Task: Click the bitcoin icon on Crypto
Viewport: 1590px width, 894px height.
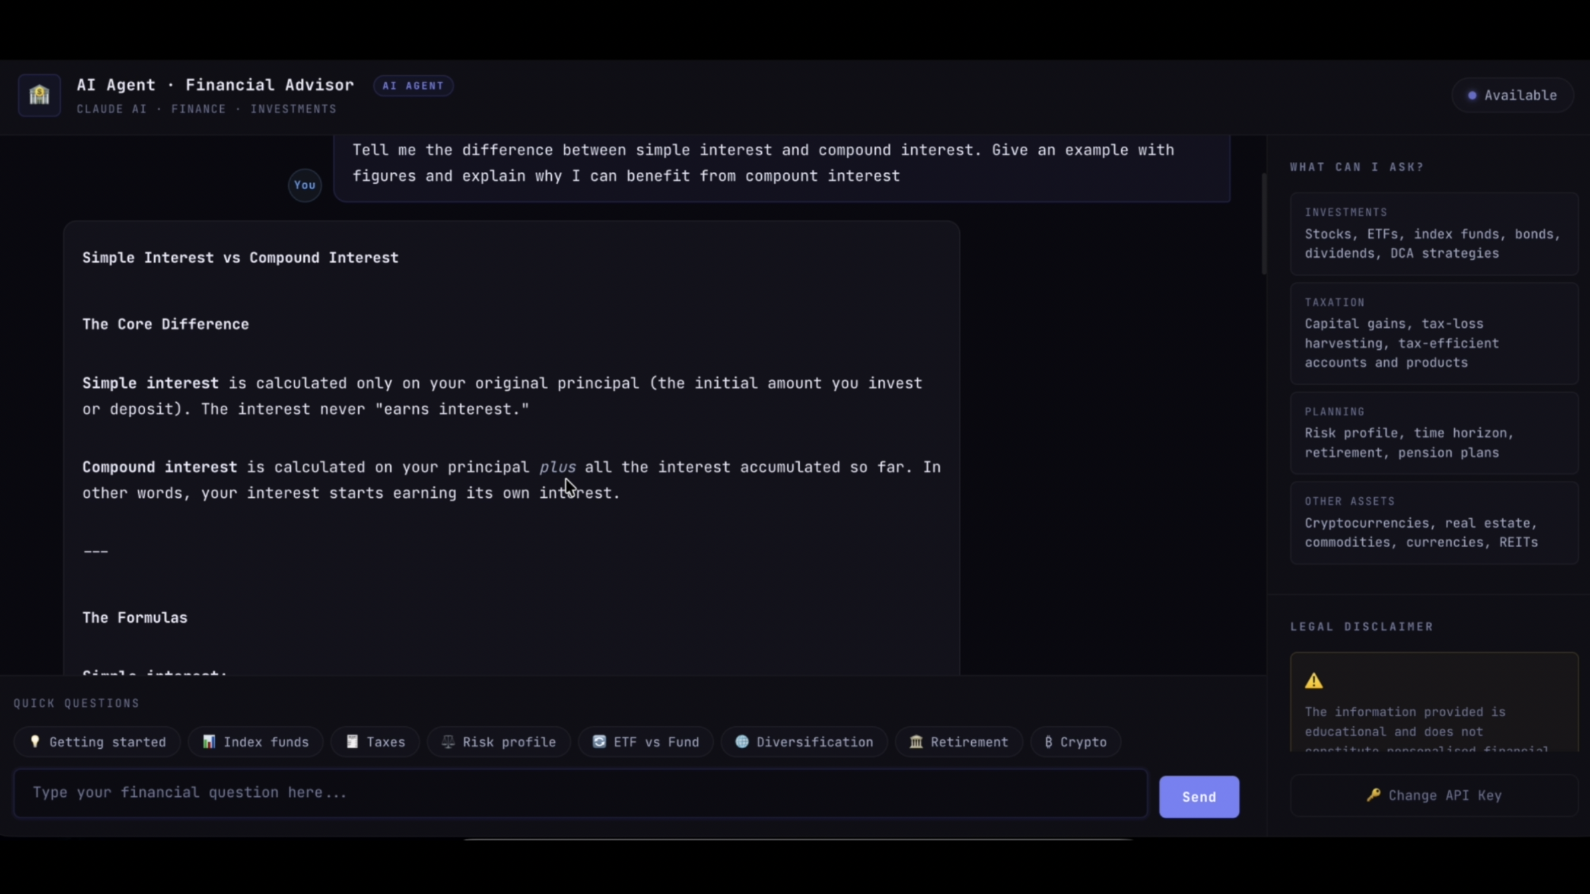Action: point(1049,742)
